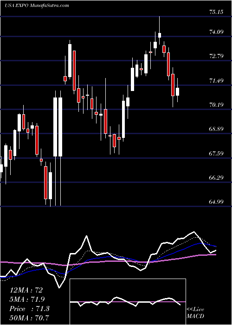Viewport: 232px width, 325px height.
Task: Click the '50MA : 70.7' readout
Action: pyautogui.click(x=29, y=318)
